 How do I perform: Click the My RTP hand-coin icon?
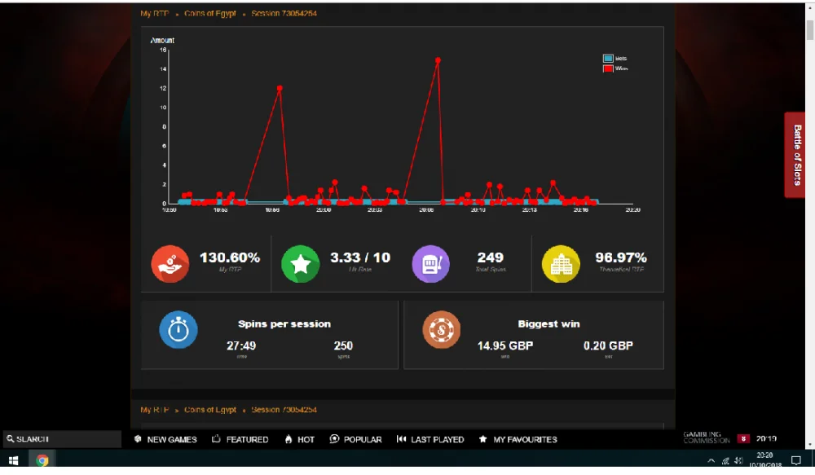pos(170,264)
